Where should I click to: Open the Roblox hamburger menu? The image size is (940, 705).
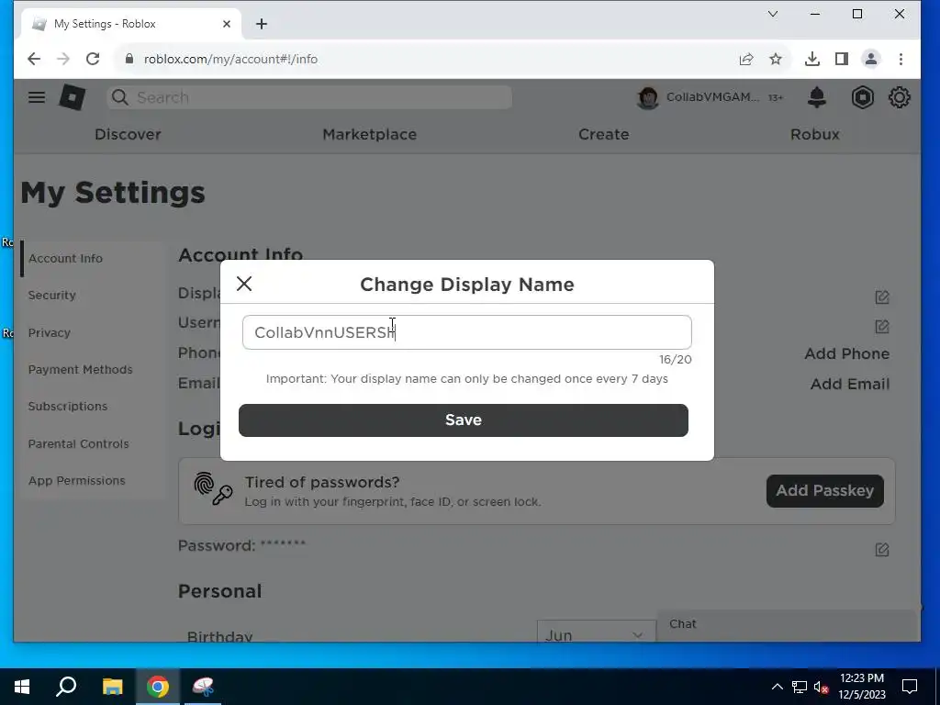tap(37, 97)
